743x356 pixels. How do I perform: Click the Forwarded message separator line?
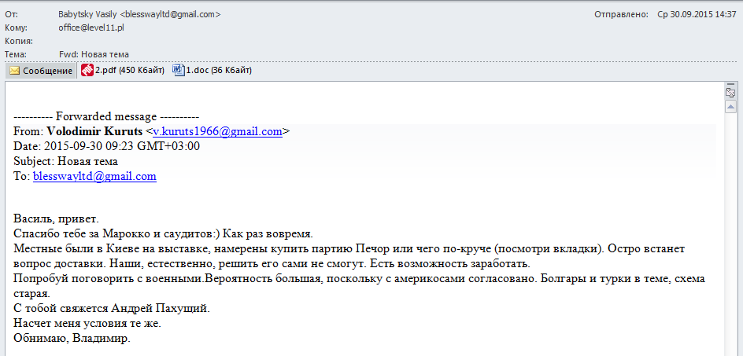(x=107, y=116)
